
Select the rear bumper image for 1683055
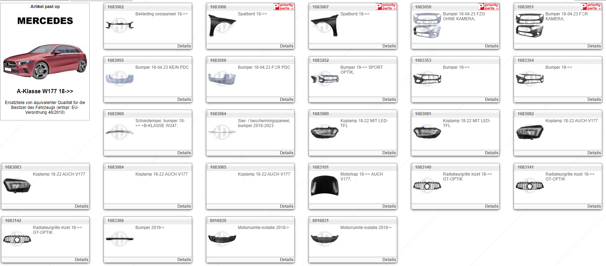[x=119, y=79]
